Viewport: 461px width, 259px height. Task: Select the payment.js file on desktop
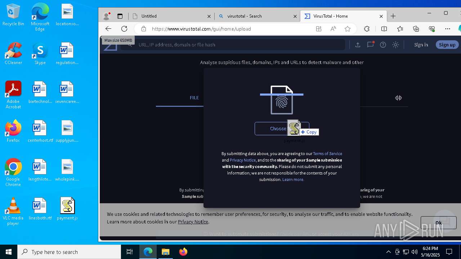[x=67, y=209]
